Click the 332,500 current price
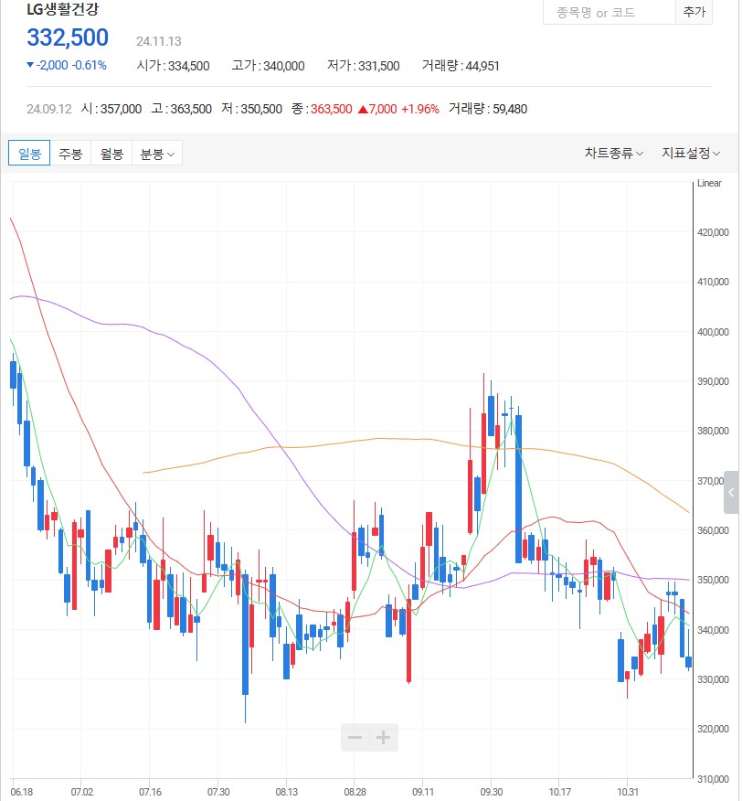 coord(68,38)
